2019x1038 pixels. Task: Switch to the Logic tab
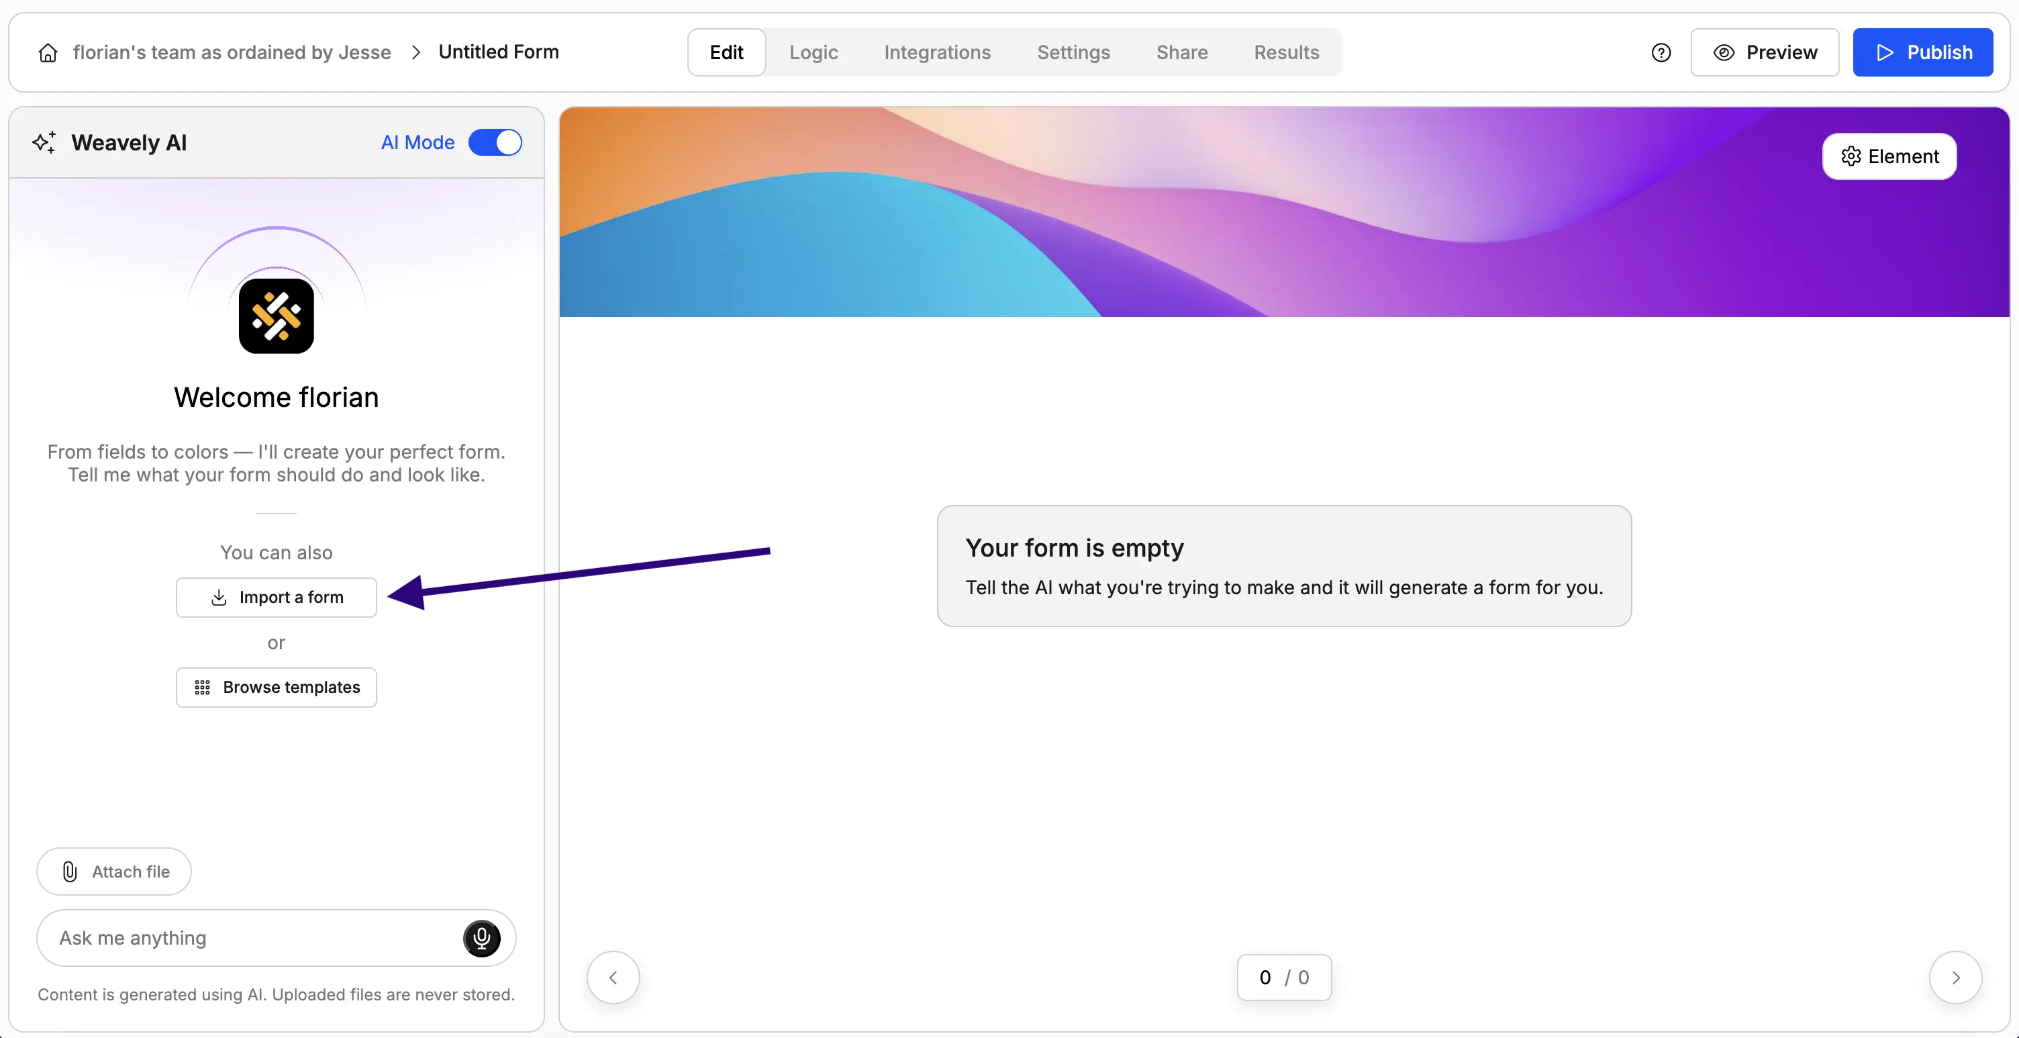pos(814,52)
